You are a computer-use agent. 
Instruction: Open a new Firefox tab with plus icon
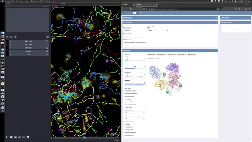[160, 5]
